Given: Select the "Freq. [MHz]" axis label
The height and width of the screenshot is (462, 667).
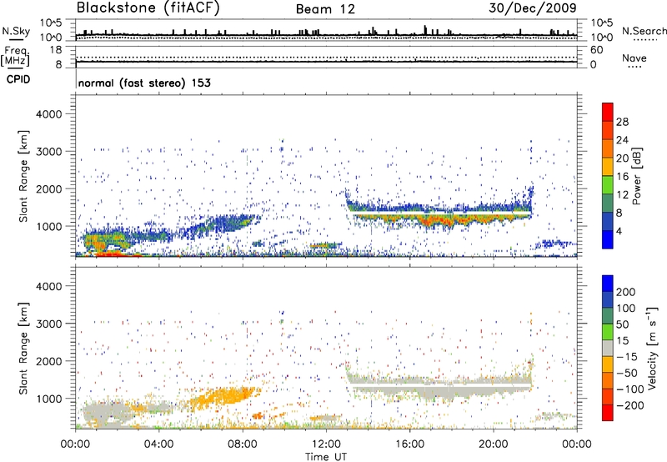Looking at the screenshot, I should [x=15, y=56].
